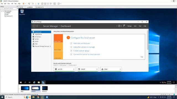Open the VMware File menu
The image size is (177, 99).
[x=2, y=4]
